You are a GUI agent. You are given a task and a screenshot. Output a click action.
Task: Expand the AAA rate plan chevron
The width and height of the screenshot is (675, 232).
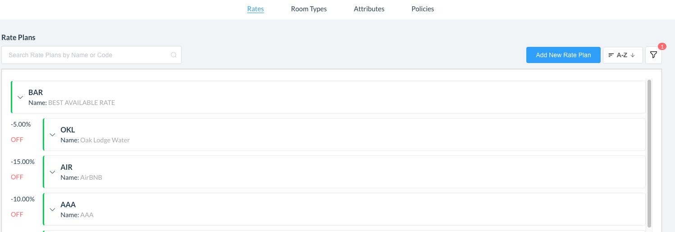(x=52, y=209)
